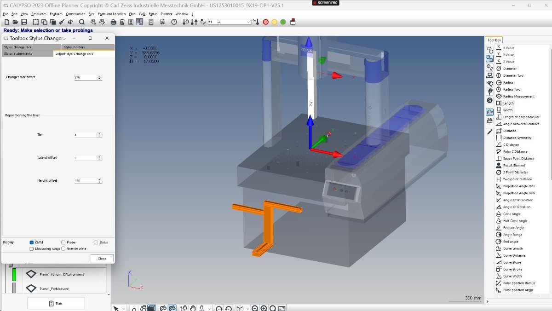Click the Changer rack offset spinner arrows
Viewport: 552px width, 311px height.
[99, 77]
